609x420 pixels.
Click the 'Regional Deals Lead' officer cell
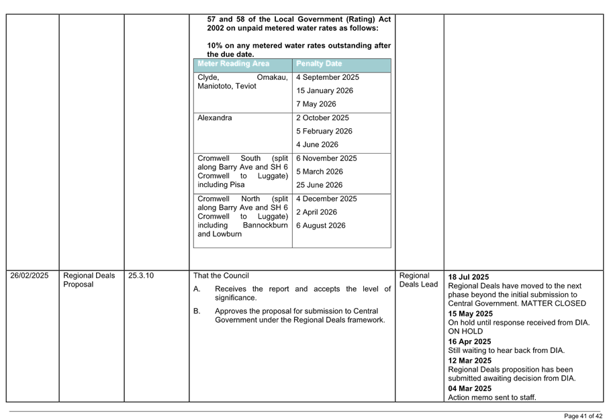pyautogui.click(x=418, y=280)
